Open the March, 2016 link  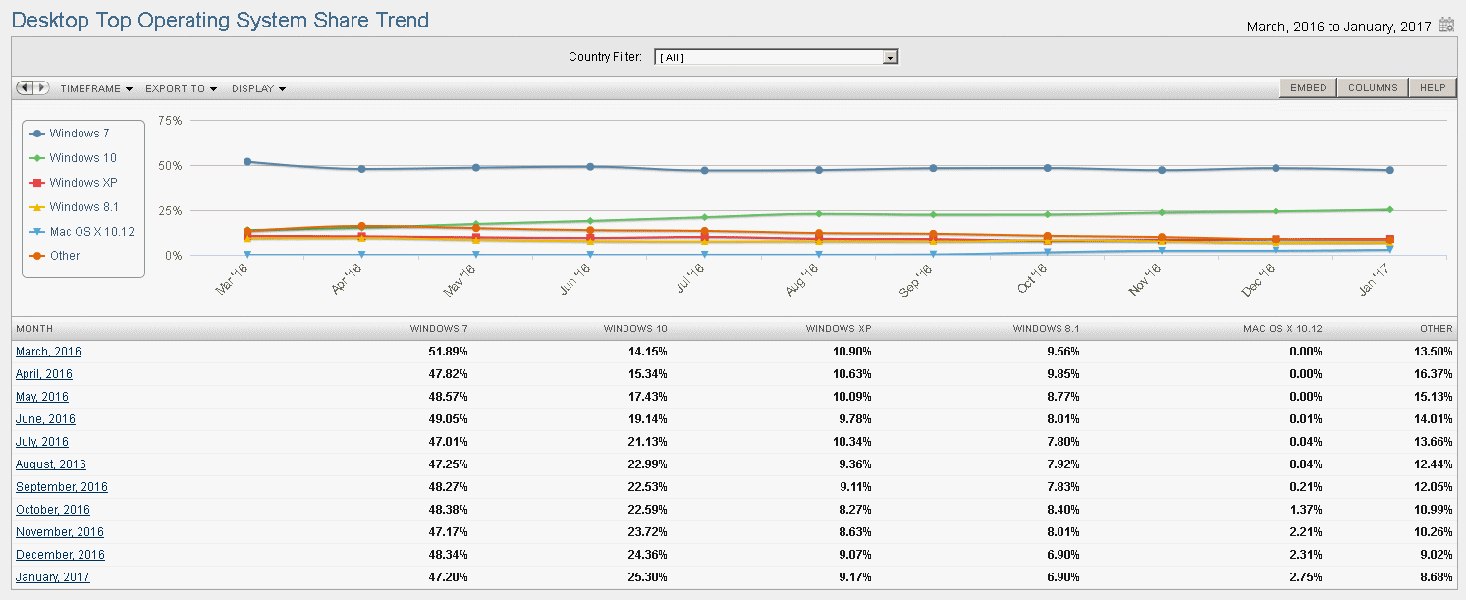click(48, 352)
